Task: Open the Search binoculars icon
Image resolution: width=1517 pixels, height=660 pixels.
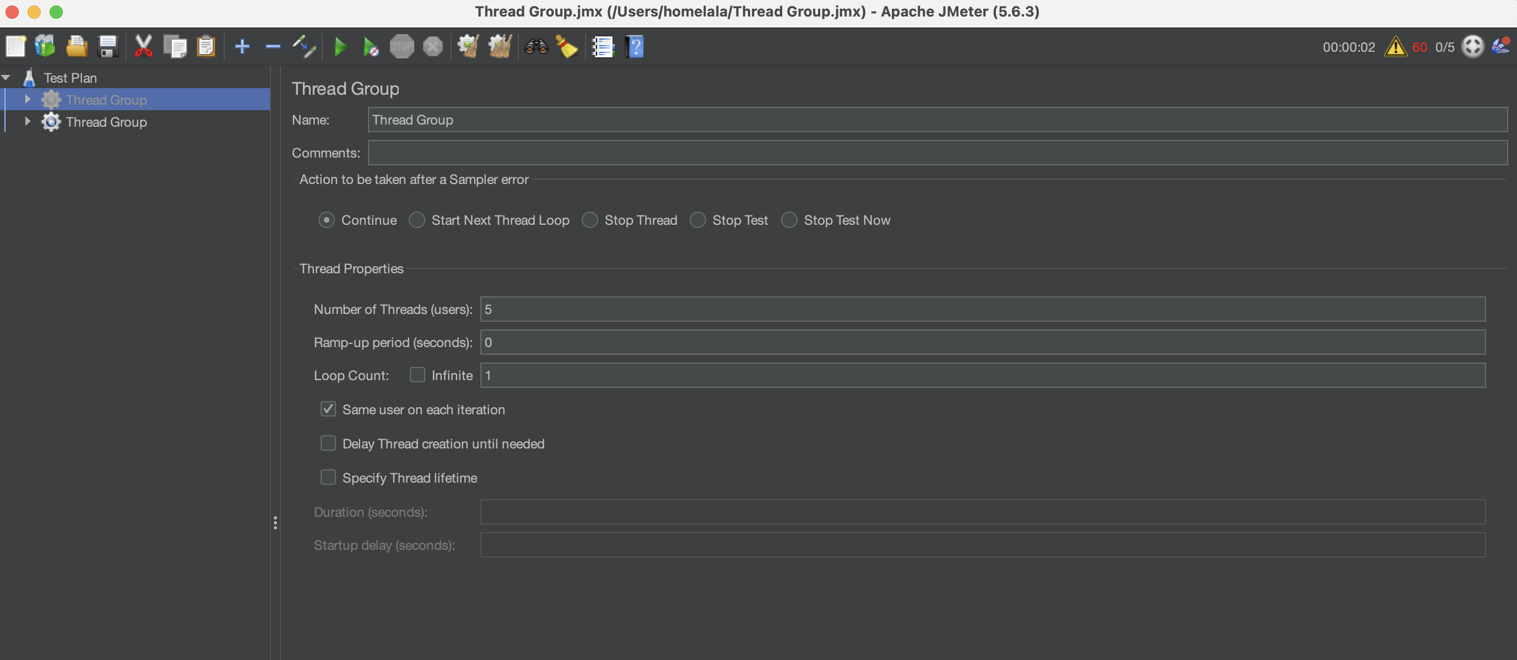Action: coord(536,46)
